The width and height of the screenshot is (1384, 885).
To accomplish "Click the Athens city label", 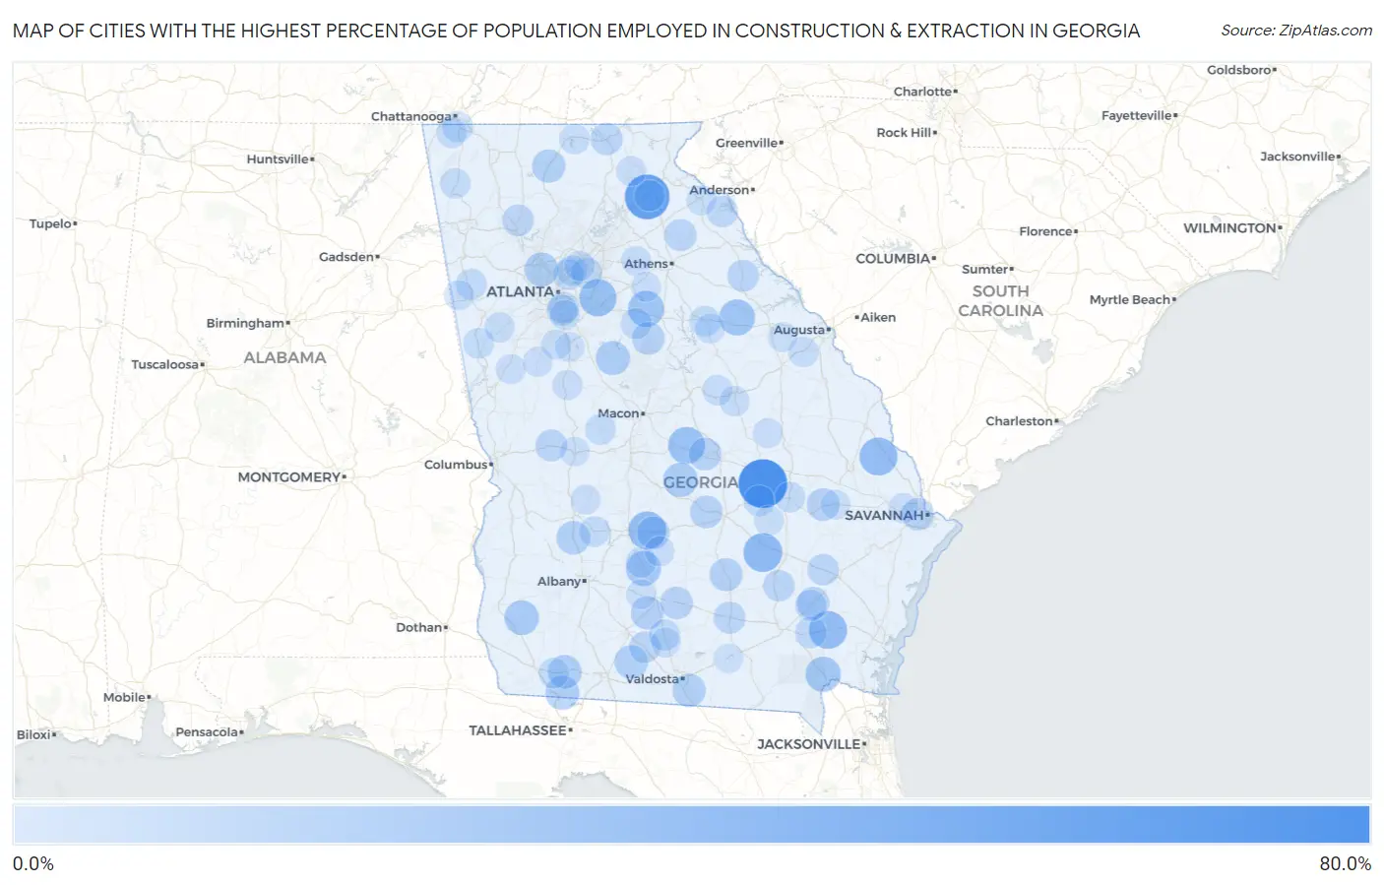I will 646,264.
